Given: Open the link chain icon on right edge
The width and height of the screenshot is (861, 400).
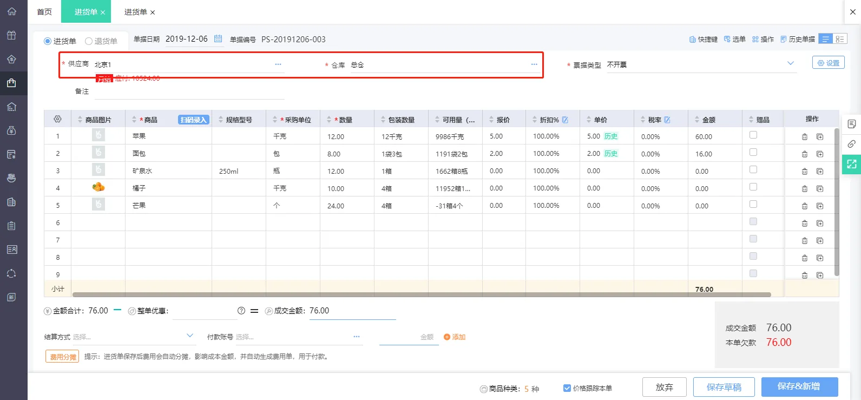Looking at the screenshot, I should click(851, 144).
